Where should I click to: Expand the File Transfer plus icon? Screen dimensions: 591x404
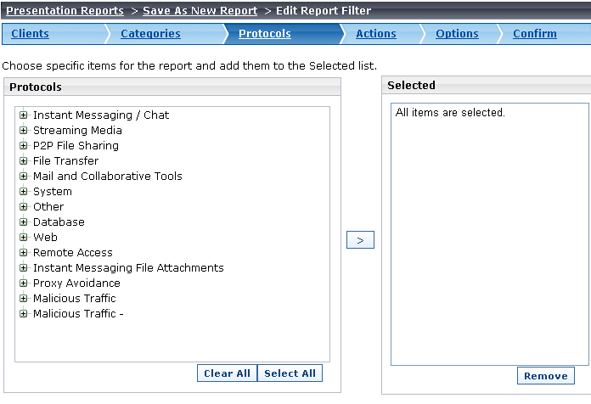click(x=24, y=161)
